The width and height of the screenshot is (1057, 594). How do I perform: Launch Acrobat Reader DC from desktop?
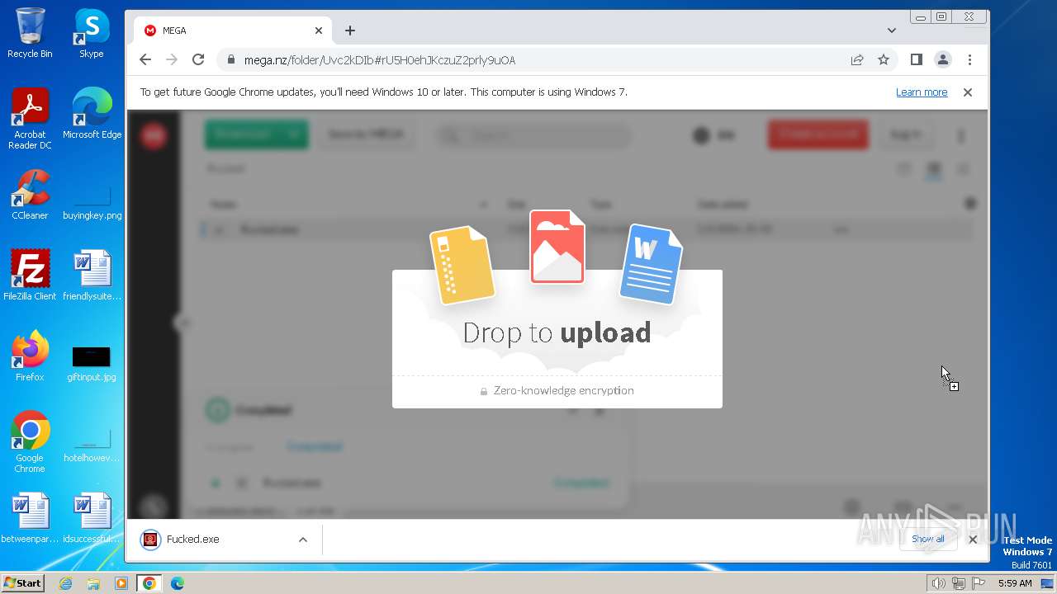tap(30, 119)
